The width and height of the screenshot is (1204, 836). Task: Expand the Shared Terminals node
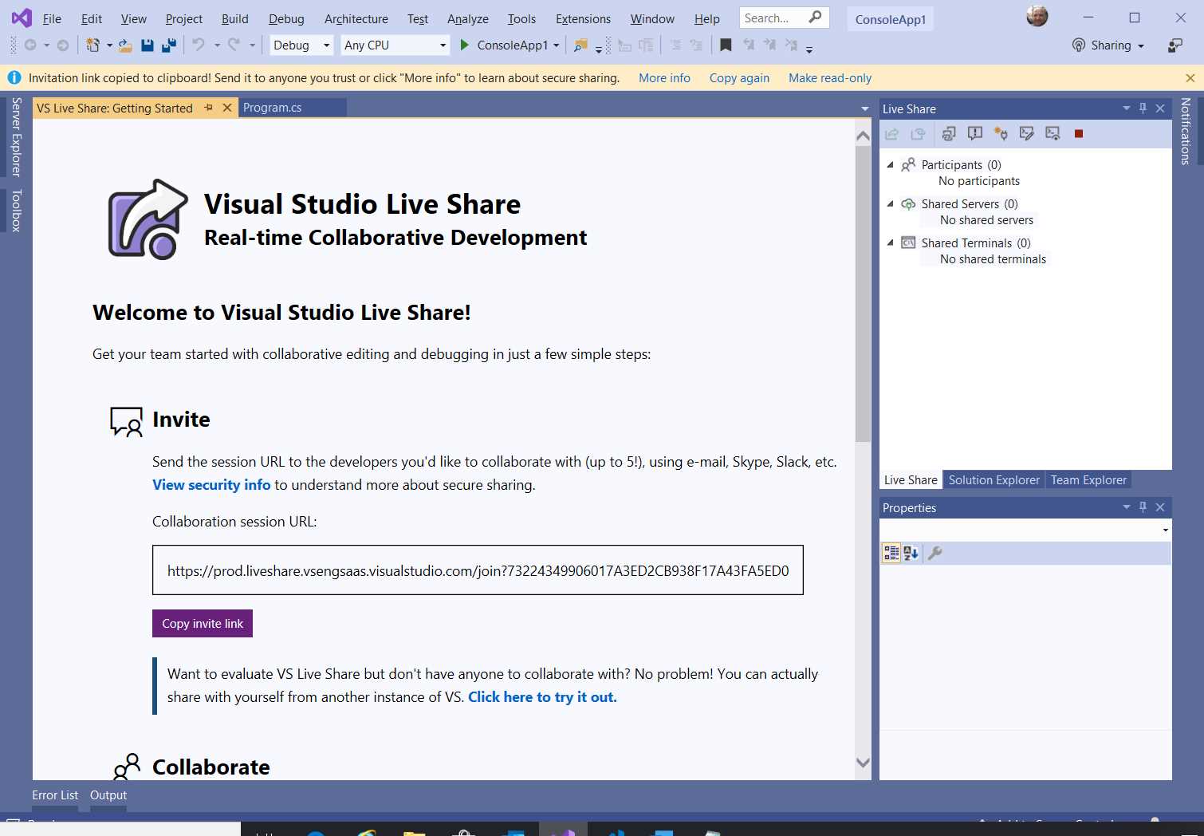point(891,243)
